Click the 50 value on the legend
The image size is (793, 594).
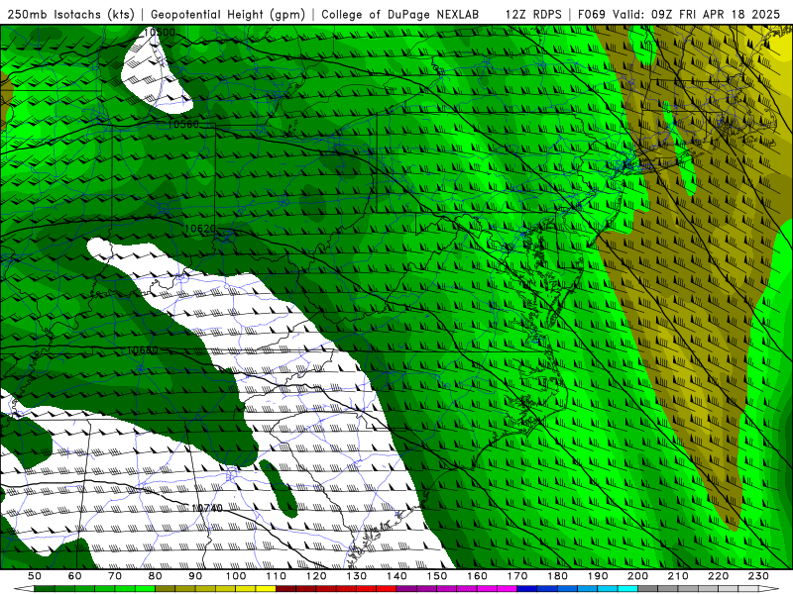click(x=35, y=576)
